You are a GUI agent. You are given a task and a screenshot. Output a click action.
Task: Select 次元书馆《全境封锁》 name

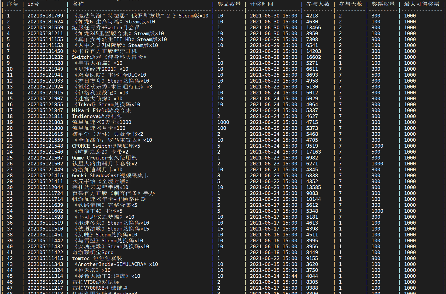pos(100,182)
